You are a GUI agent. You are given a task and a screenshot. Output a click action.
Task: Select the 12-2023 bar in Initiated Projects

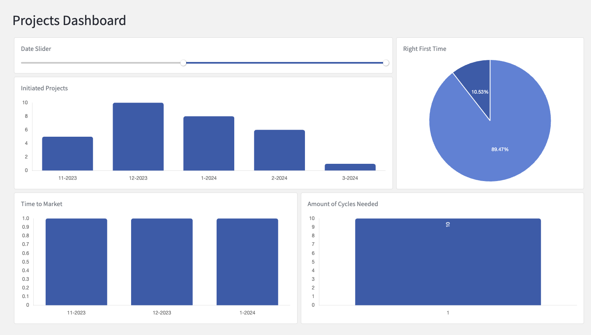point(138,137)
